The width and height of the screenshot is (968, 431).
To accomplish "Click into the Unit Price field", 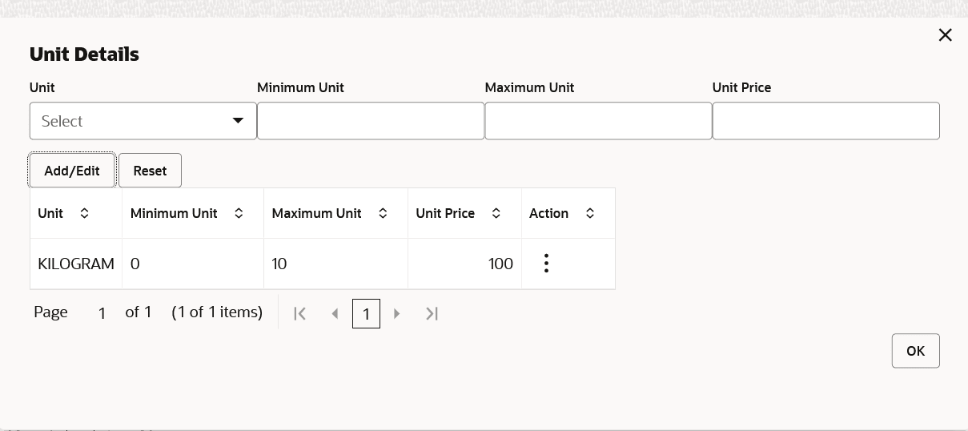I will pos(825,121).
